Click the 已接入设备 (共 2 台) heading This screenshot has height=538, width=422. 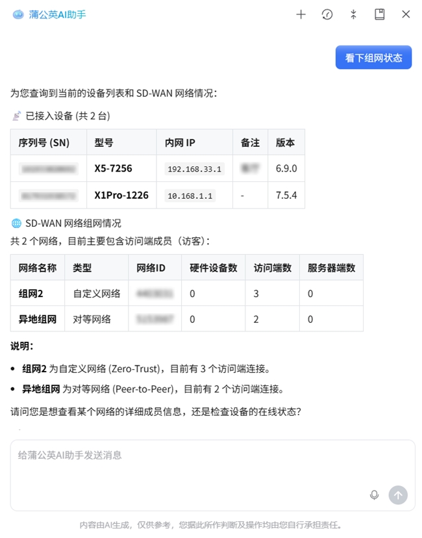click(68, 116)
